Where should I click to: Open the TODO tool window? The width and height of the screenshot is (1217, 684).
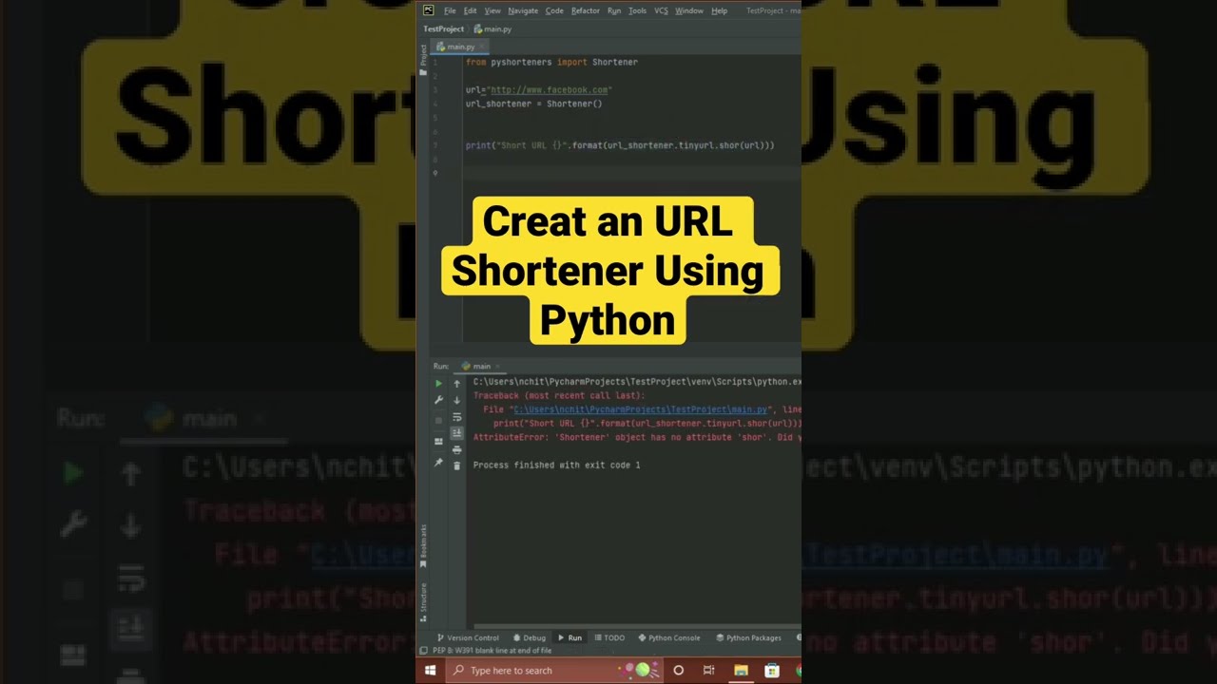[x=609, y=637]
